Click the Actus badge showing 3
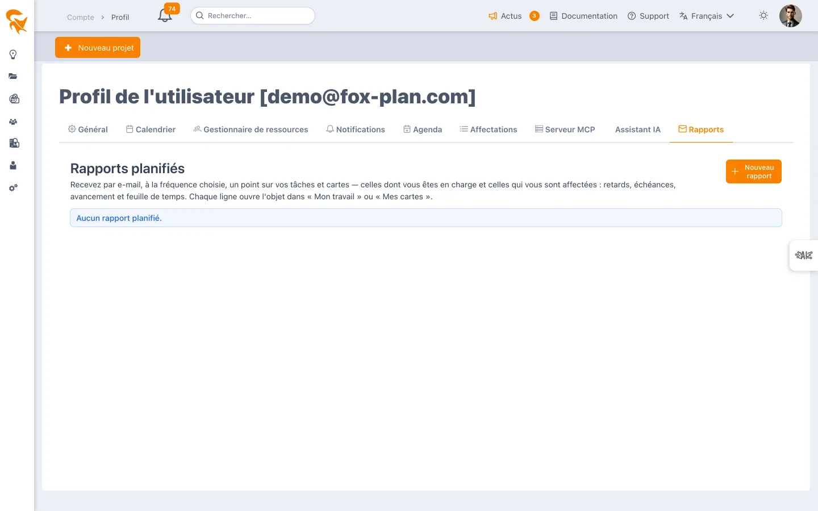The image size is (818, 511). 535,16
